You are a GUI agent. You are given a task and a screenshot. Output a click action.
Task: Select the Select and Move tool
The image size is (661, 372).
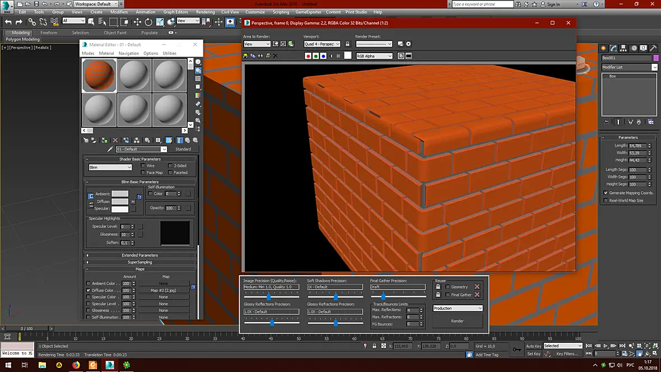137,22
